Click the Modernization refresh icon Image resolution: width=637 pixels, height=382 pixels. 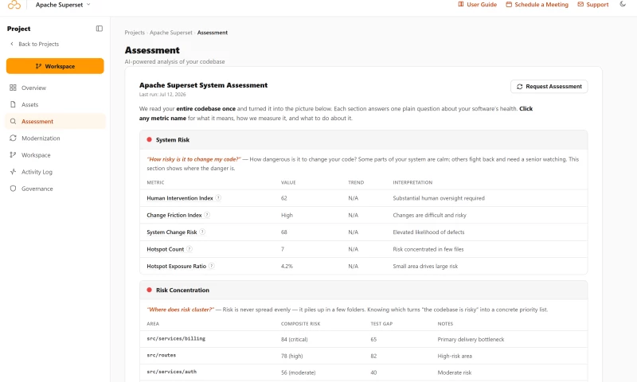[x=13, y=138]
